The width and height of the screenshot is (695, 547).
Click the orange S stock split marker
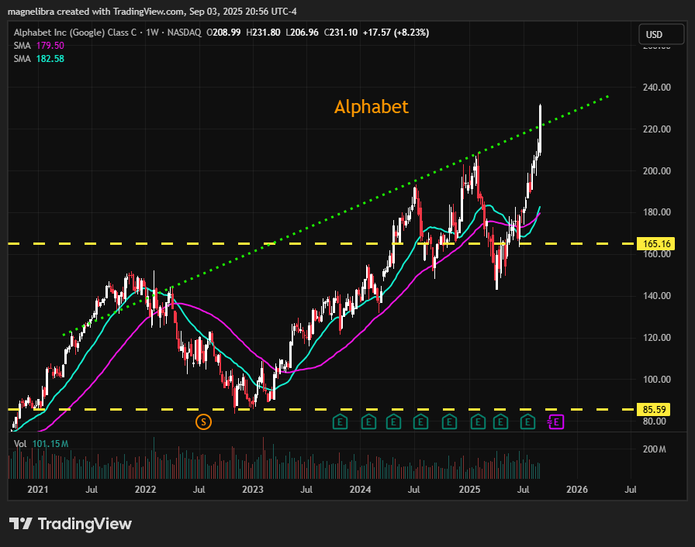(203, 421)
